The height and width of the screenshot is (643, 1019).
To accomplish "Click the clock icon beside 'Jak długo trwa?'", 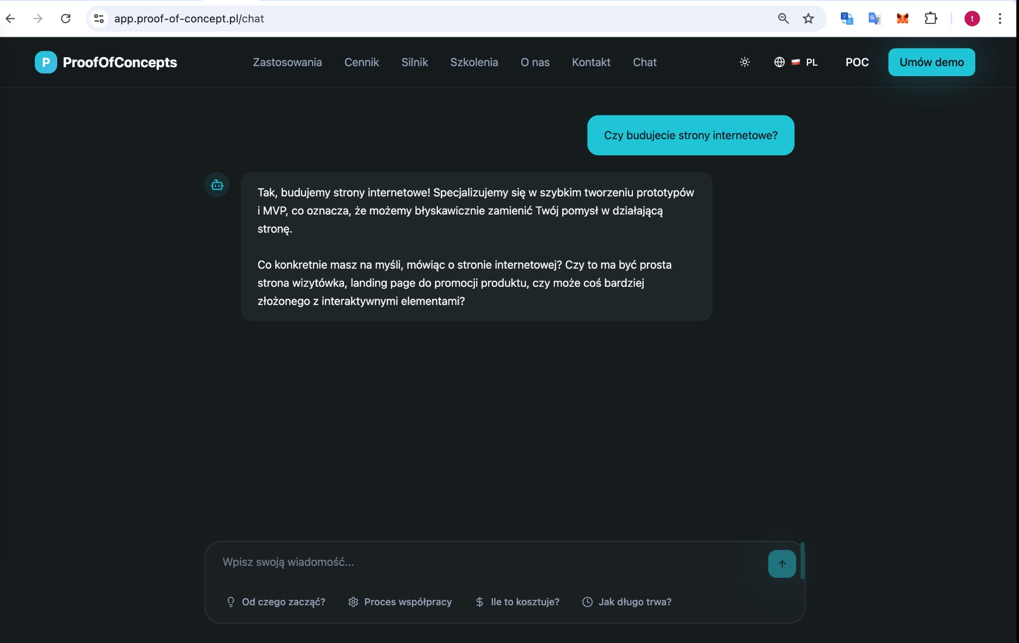I will tap(587, 602).
